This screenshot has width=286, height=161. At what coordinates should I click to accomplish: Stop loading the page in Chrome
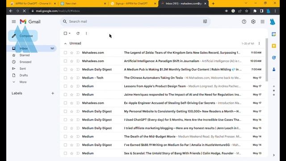(x=24, y=11)
